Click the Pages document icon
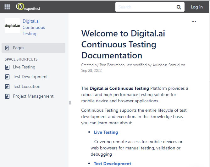 [7, 48]
